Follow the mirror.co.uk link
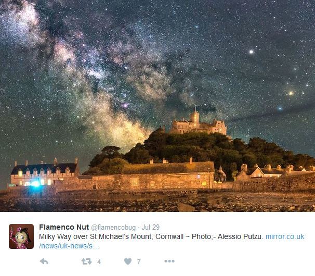The image size is (315, 276). [285, 236]
